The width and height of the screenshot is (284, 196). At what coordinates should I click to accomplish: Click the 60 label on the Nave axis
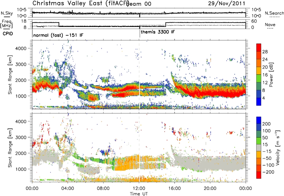click(254, 21)
